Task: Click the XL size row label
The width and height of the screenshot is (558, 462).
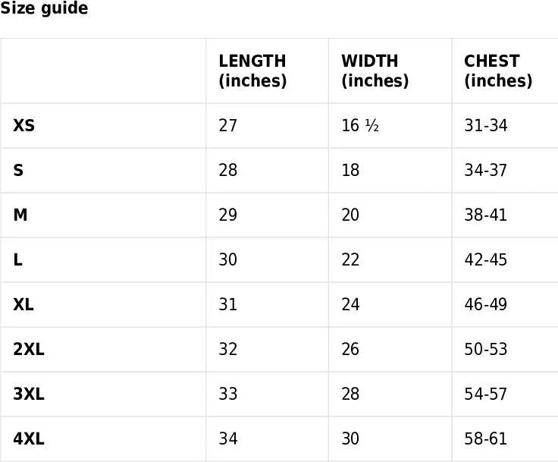Action: pyautogui.click(x=24, y=304)
